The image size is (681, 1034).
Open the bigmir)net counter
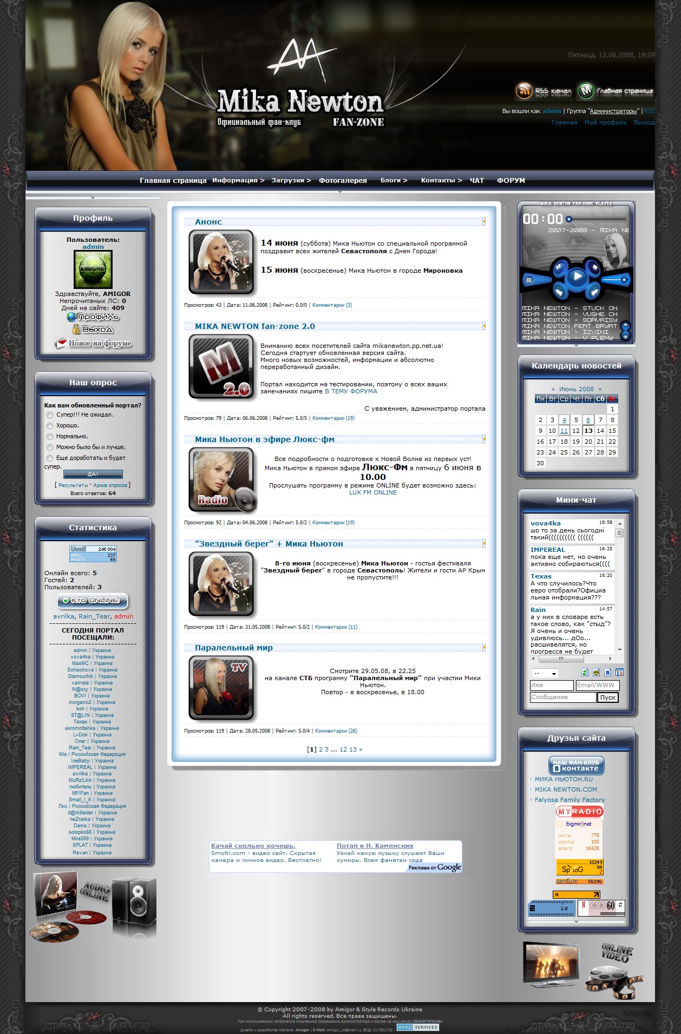(x=579, y=839)
